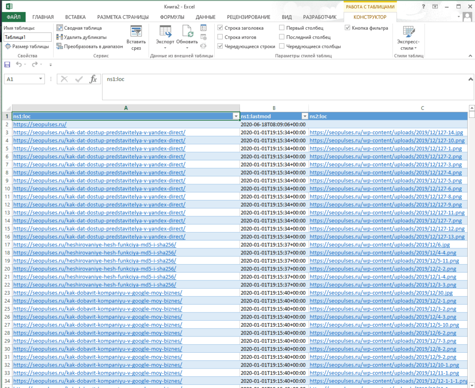This screenshot has height=388, width=475.
Task: Click the Convert to Range icon
Action: (60, 46)
